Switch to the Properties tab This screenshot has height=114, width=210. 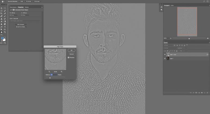click(x=21, y=7)
